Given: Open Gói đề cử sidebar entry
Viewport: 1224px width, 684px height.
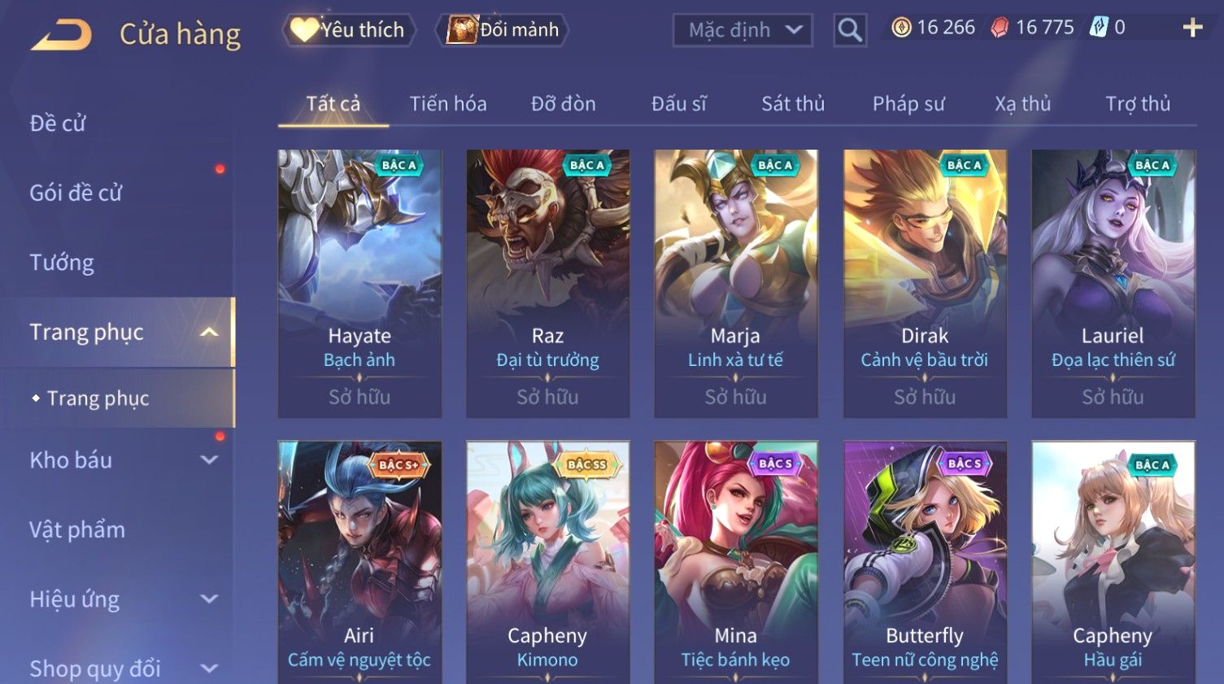Looking at the screenshot, I should point(76,193).
